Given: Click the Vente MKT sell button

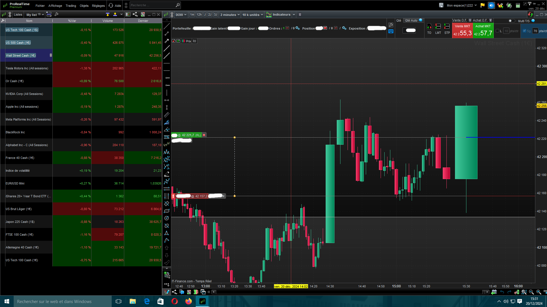Looking at the screenshot, I should point(462,30).
